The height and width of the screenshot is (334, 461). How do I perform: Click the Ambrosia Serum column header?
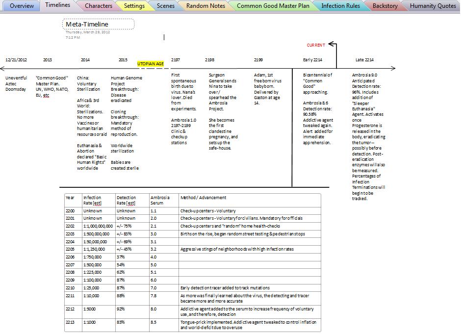coord(160,200)
